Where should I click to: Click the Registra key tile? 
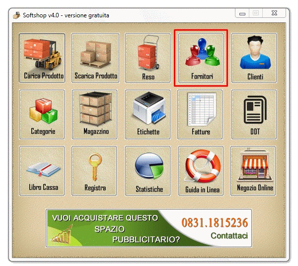(x=94, y=171)
